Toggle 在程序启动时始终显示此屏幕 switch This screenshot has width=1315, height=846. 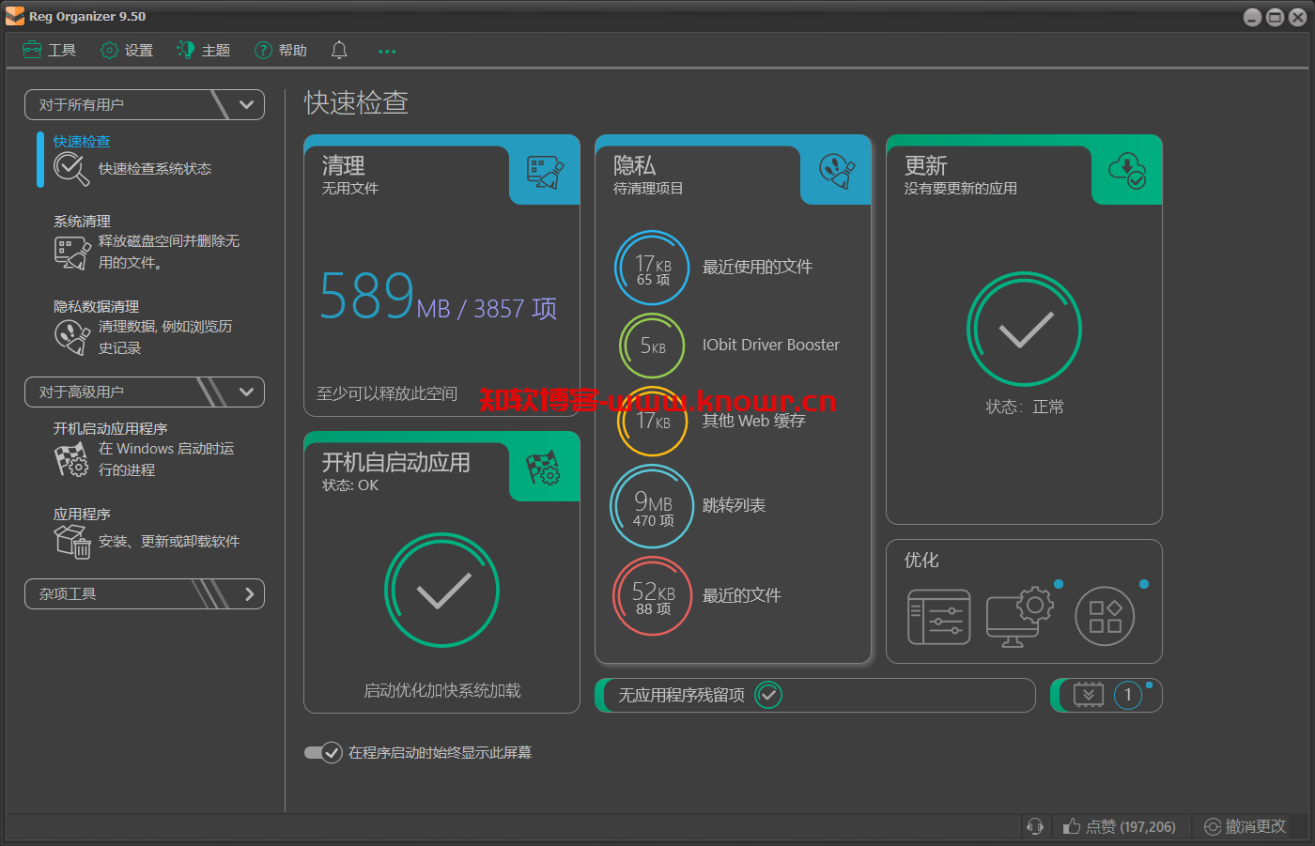coord(323,752)
